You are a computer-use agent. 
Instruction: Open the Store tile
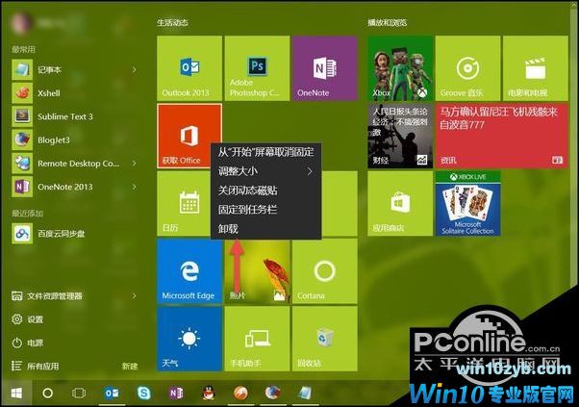point(400,204)
